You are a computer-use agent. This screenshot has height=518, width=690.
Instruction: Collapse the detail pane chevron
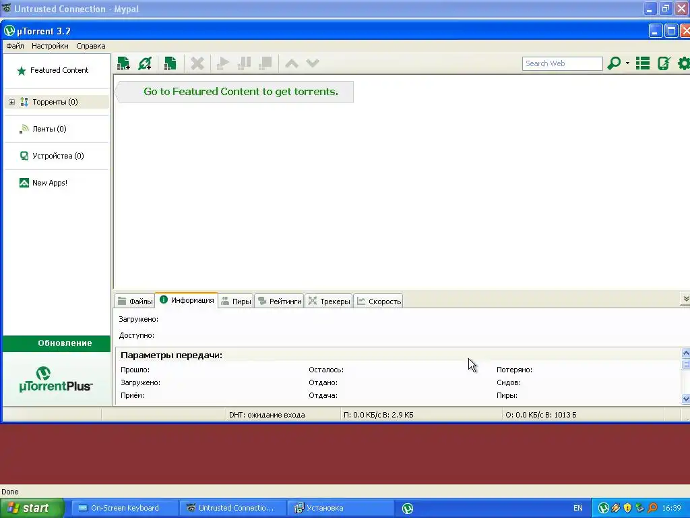pyautogui.click(x=685, y=299)
